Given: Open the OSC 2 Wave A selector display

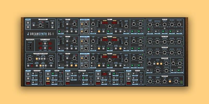Looking at the screenshot, I should 105,40.
